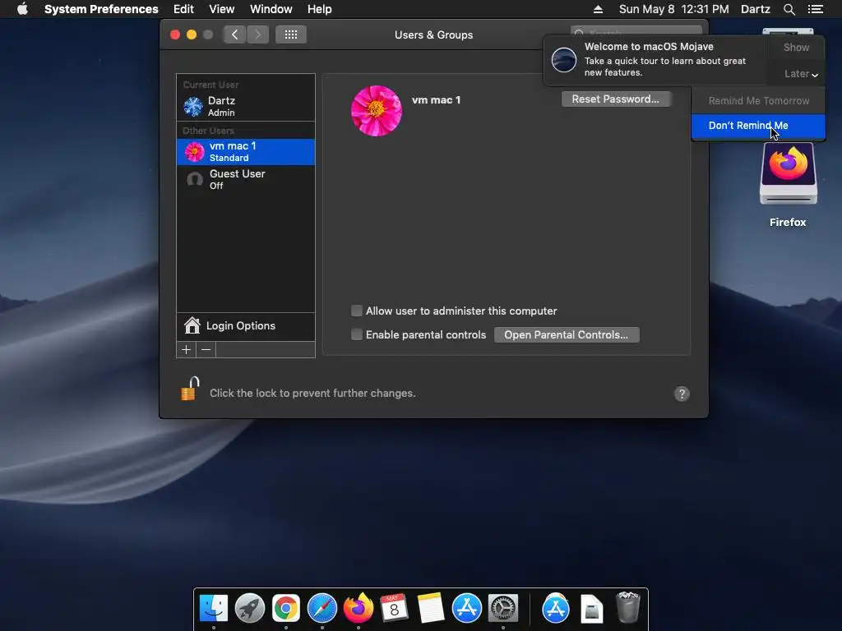Open the disk image document in the Dock
Screen dimensions: 842x631
(x=592, y=609)
